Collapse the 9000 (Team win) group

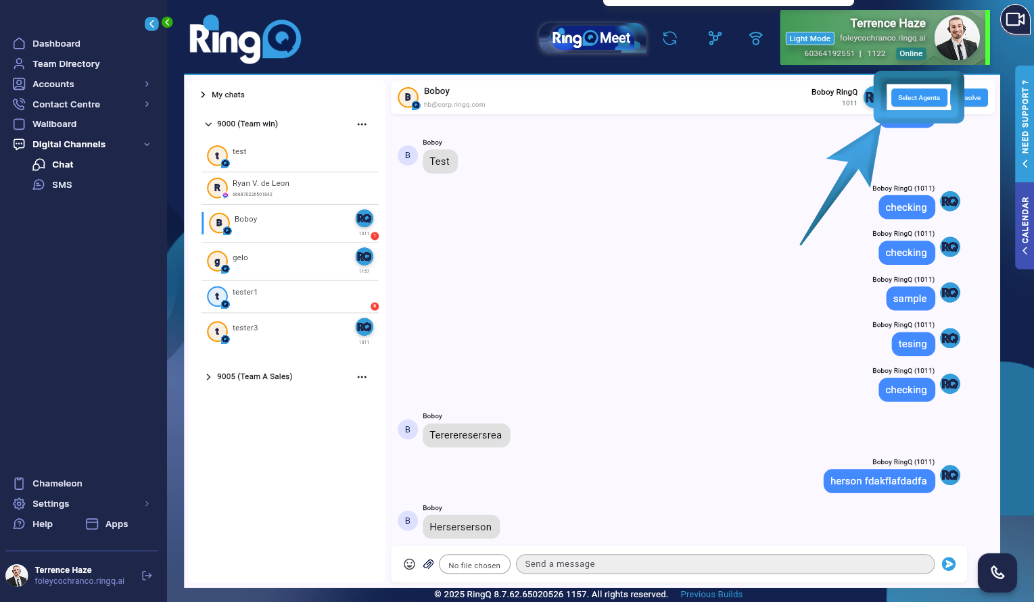(208, 124)
